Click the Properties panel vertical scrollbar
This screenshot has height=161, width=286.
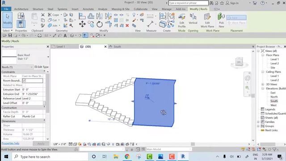pyautogui.click(x=48, y=93)
